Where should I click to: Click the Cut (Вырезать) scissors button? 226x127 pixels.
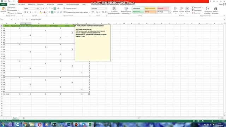pyautogui.click(x=11, y=7)
